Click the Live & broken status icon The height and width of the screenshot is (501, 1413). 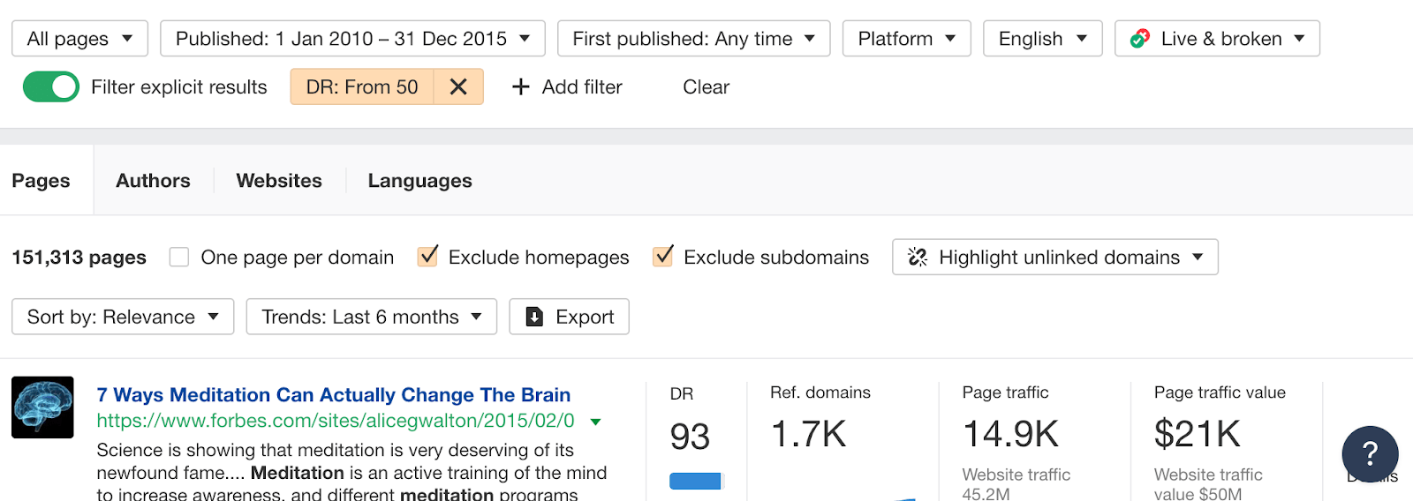[x=1140, y=39]
